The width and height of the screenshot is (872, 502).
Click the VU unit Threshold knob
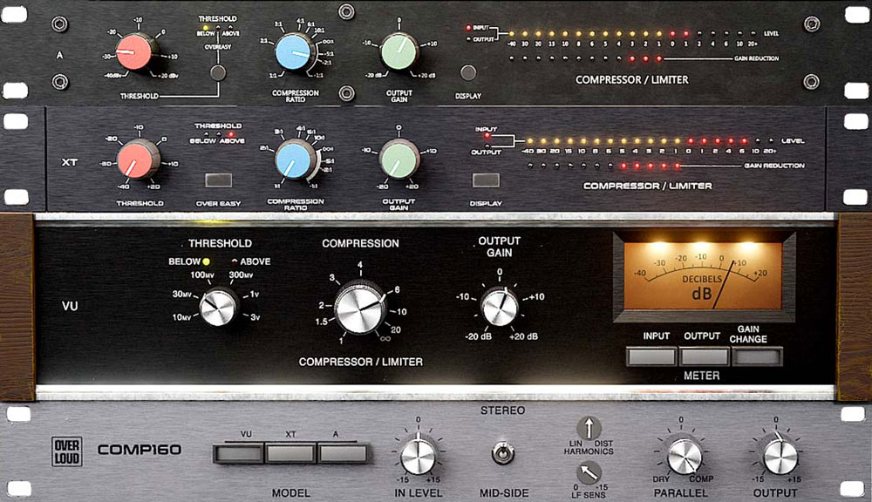(218, 305)
